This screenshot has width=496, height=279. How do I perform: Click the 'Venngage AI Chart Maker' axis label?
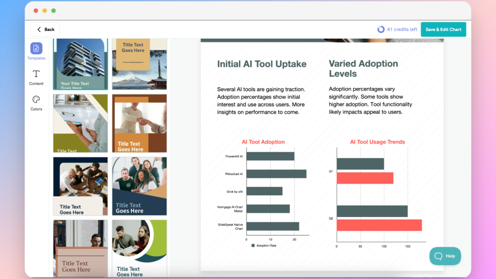coord(230,209)
